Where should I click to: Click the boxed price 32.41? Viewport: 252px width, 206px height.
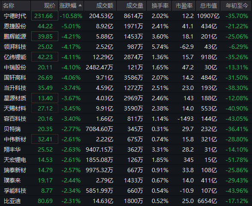point(45,139)
